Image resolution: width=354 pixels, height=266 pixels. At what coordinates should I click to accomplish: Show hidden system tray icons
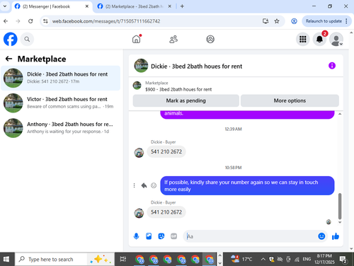263,260
